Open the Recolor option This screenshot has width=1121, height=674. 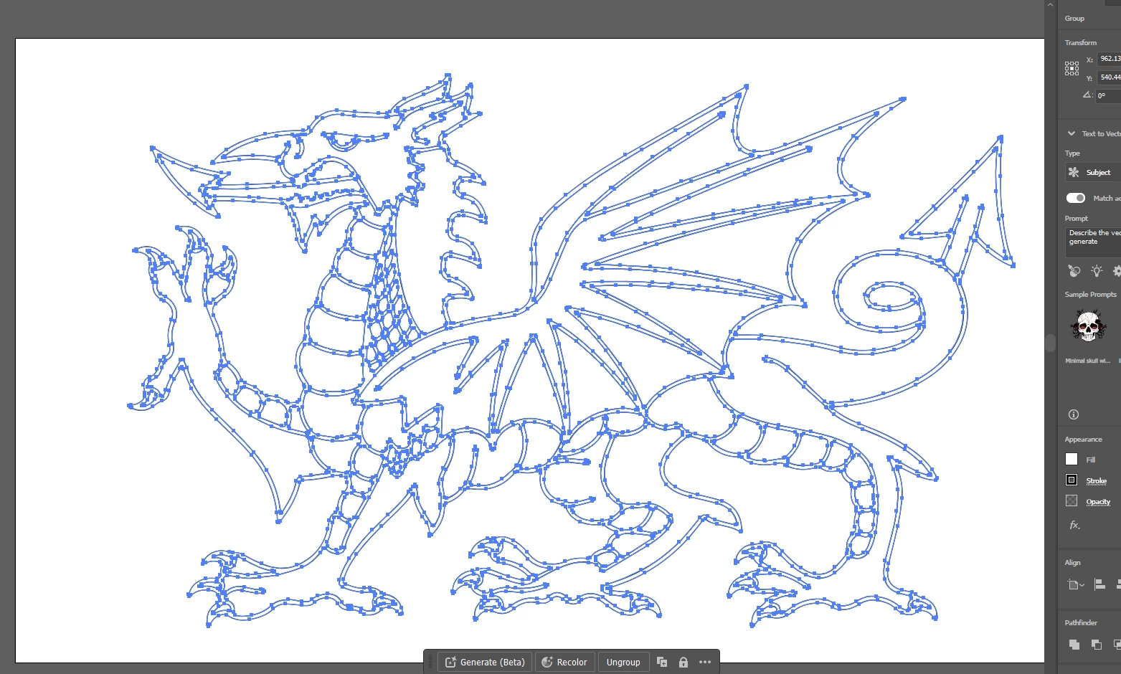click(564, 662)
